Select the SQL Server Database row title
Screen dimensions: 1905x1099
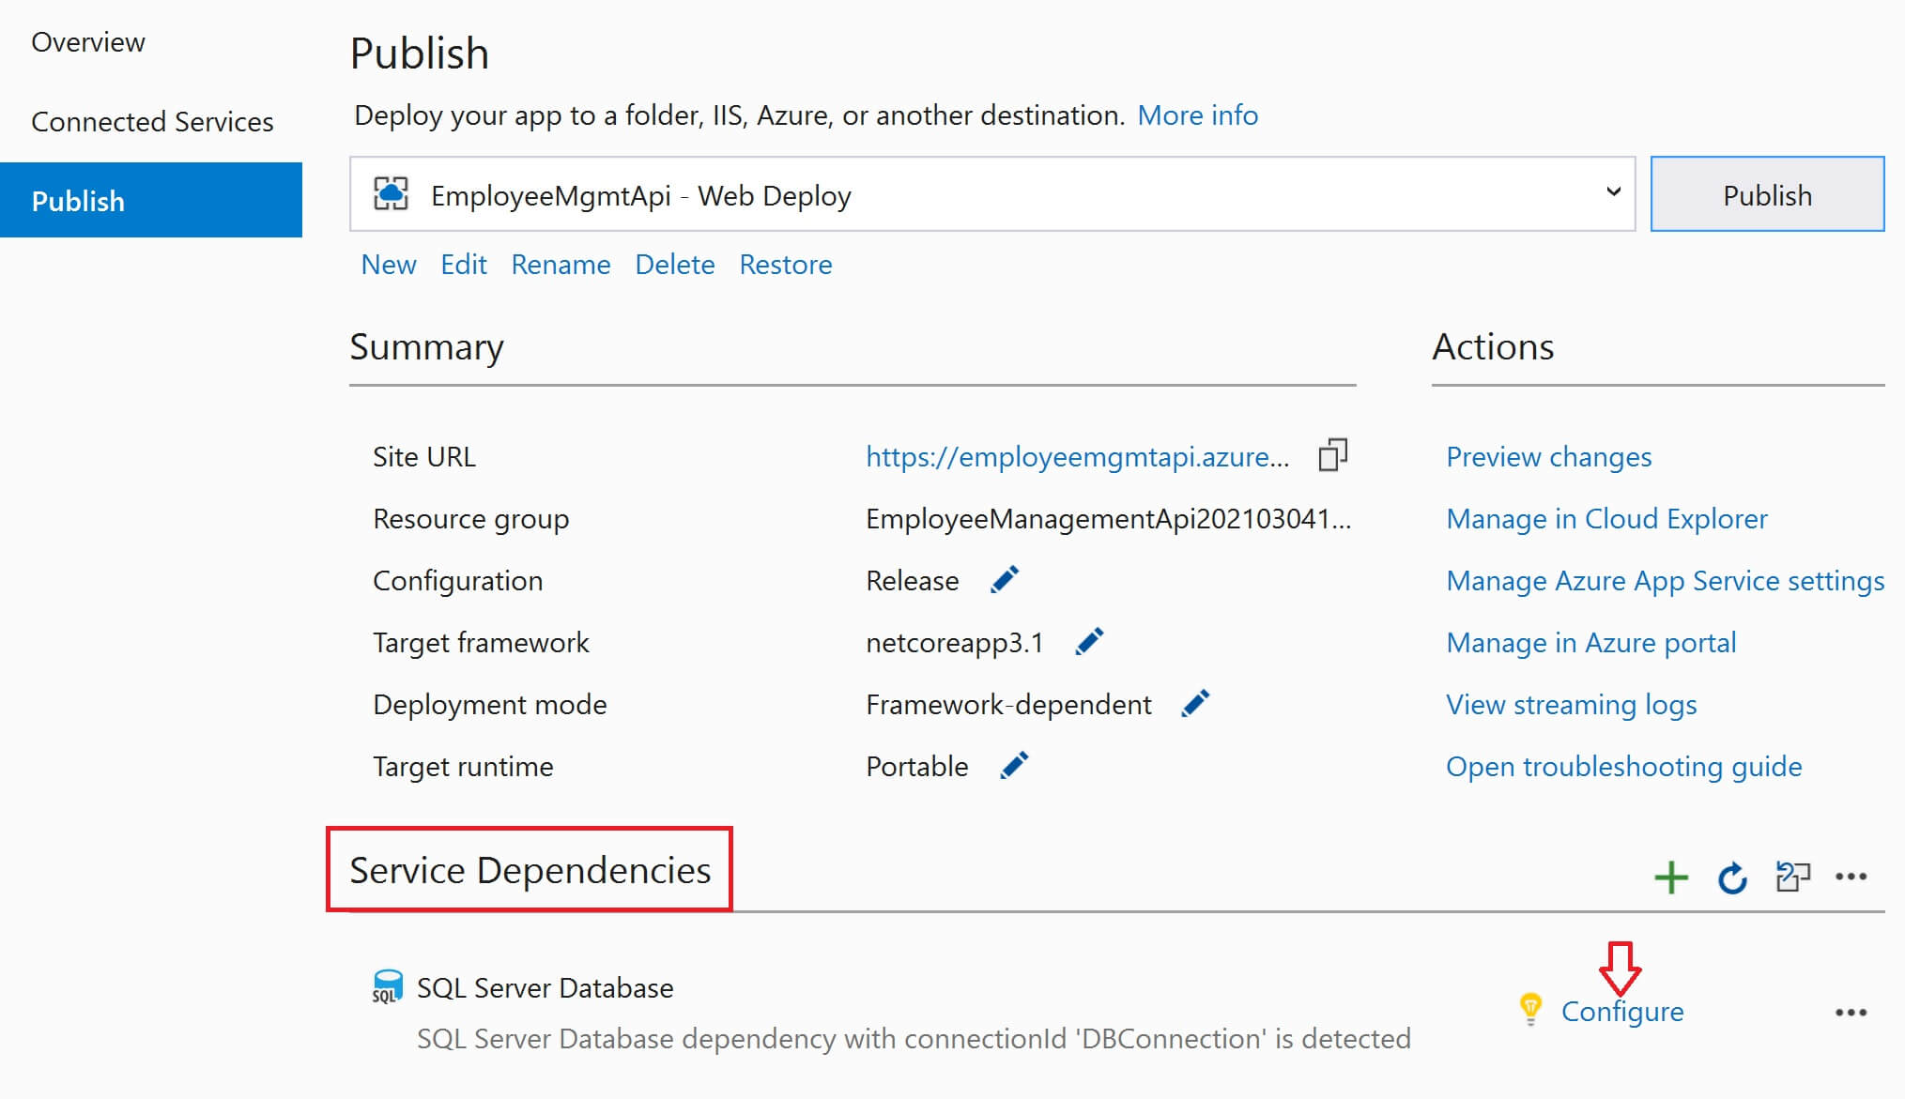coord(545,988)
